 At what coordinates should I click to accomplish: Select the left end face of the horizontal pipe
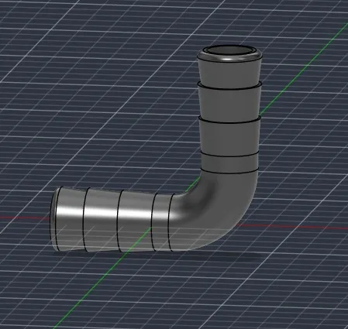(x=53, y=218)
